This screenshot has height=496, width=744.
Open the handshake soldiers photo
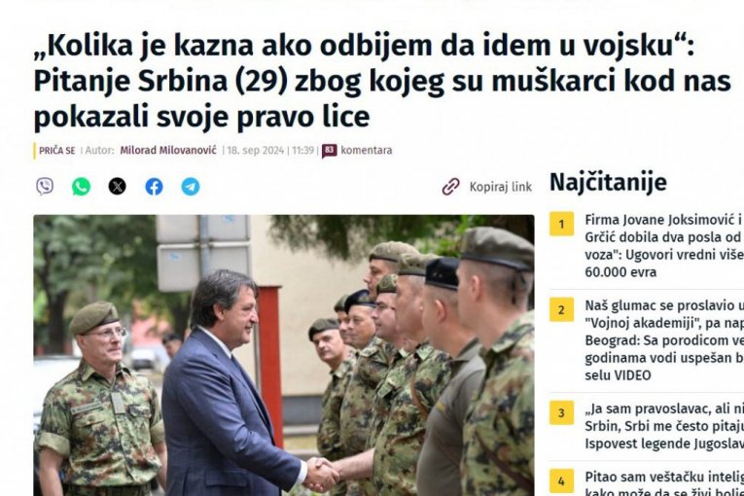[x=284, y=356]
